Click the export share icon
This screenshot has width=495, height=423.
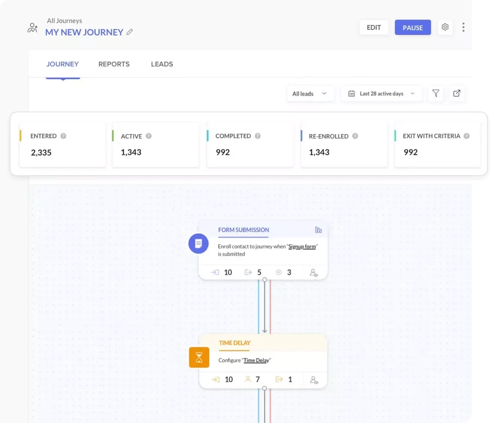pyautogui.click(x=457, y=94)
